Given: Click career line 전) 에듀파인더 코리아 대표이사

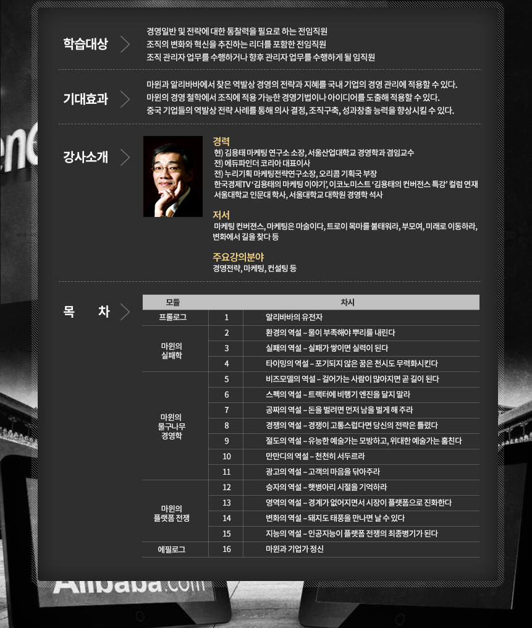Looking at the screenshot, I should [x=262, y=163].
